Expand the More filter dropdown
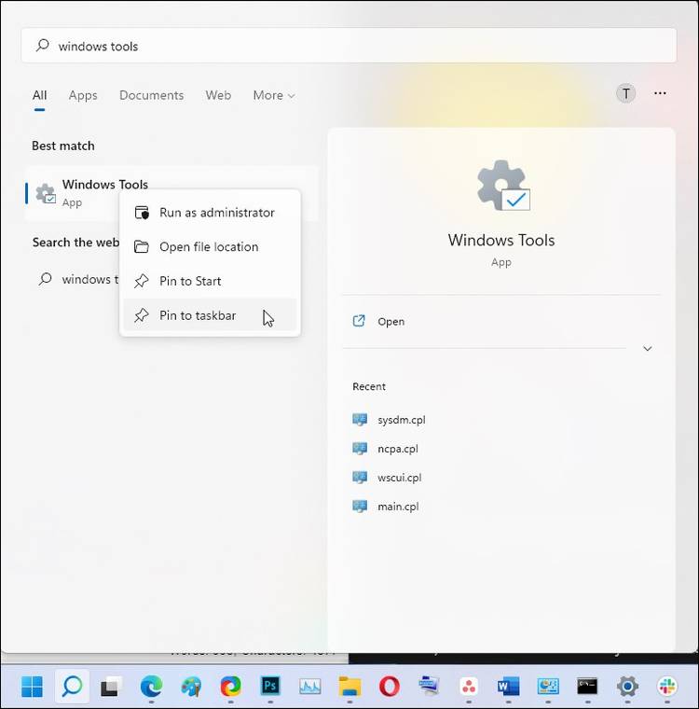Screen dimensions: 699x709 274,95
